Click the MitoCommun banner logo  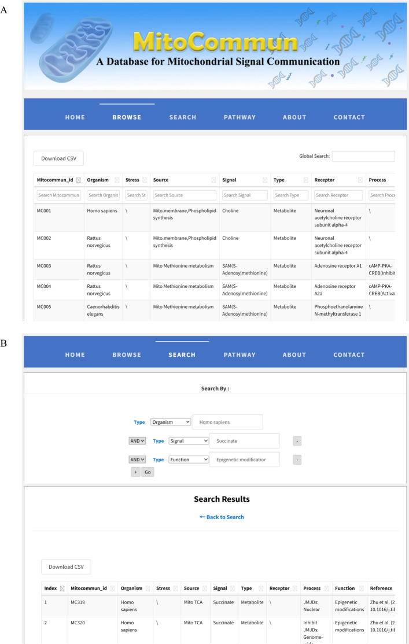click(215, 42)
